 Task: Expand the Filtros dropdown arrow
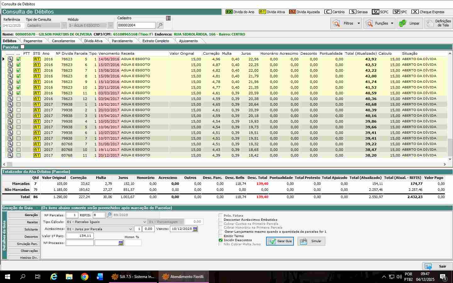pyautogui.click(x=359, y=23)
